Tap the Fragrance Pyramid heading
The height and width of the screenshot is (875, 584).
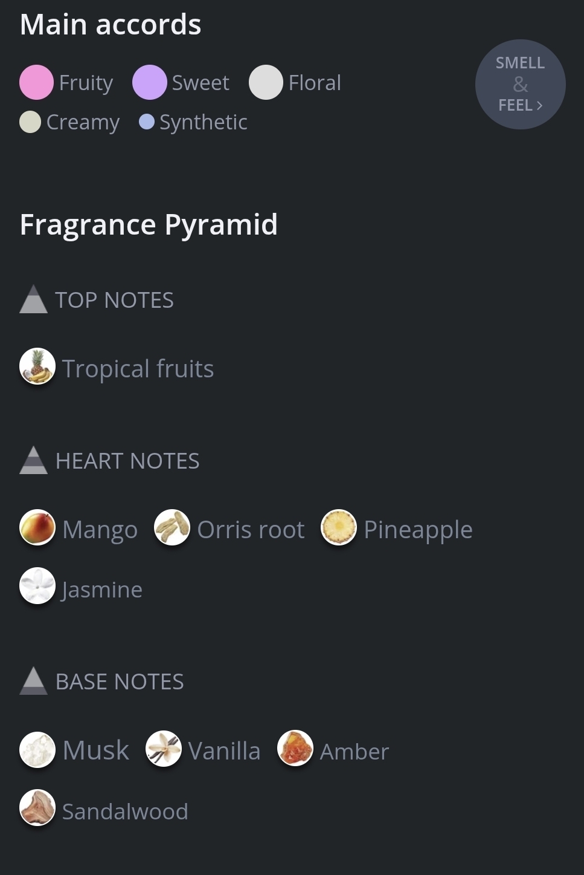pos(149,224)
